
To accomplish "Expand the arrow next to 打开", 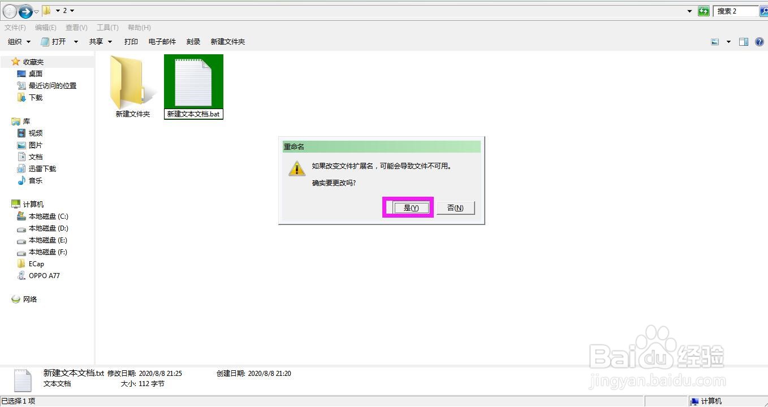I will coord(76,42).
